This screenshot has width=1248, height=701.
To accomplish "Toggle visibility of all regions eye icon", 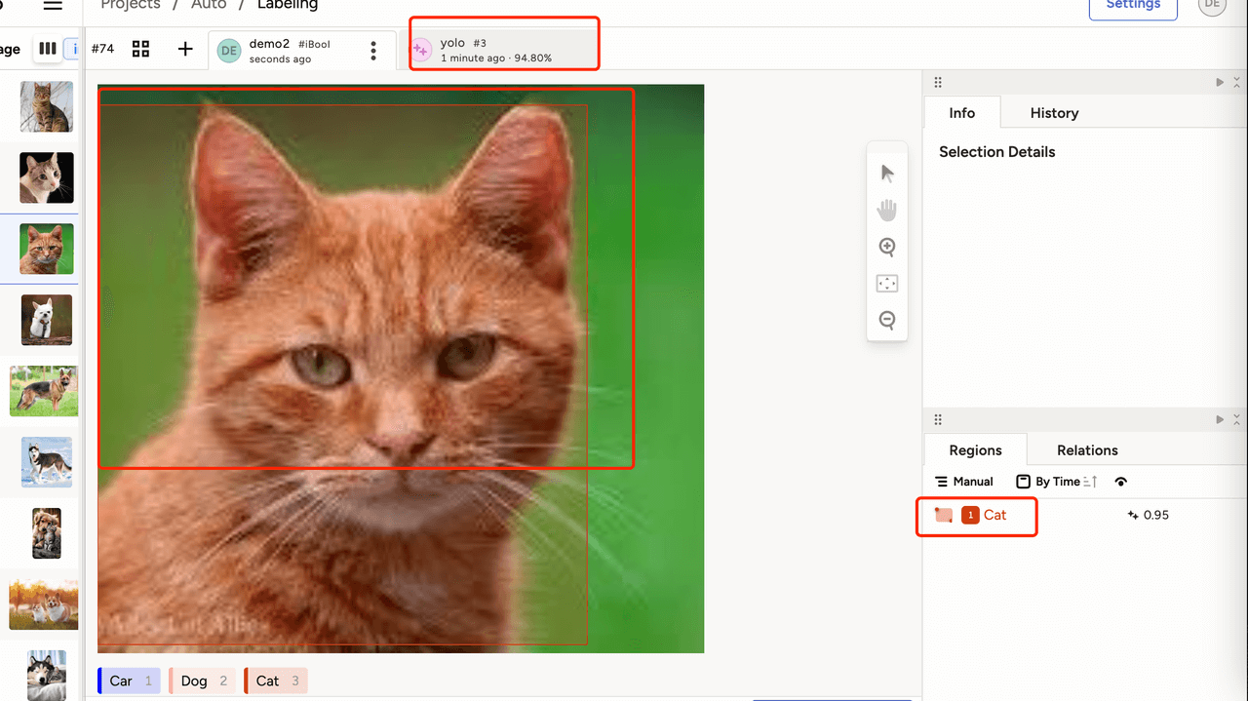I will (x=1121, y=482).
